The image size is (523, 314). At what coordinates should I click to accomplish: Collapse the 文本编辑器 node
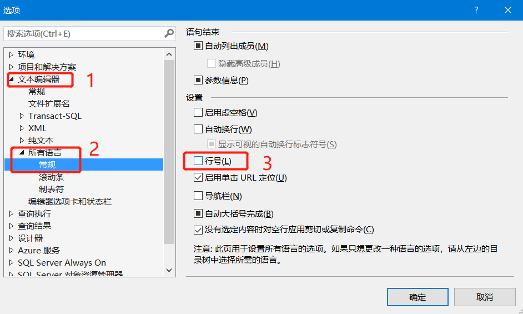11,79
